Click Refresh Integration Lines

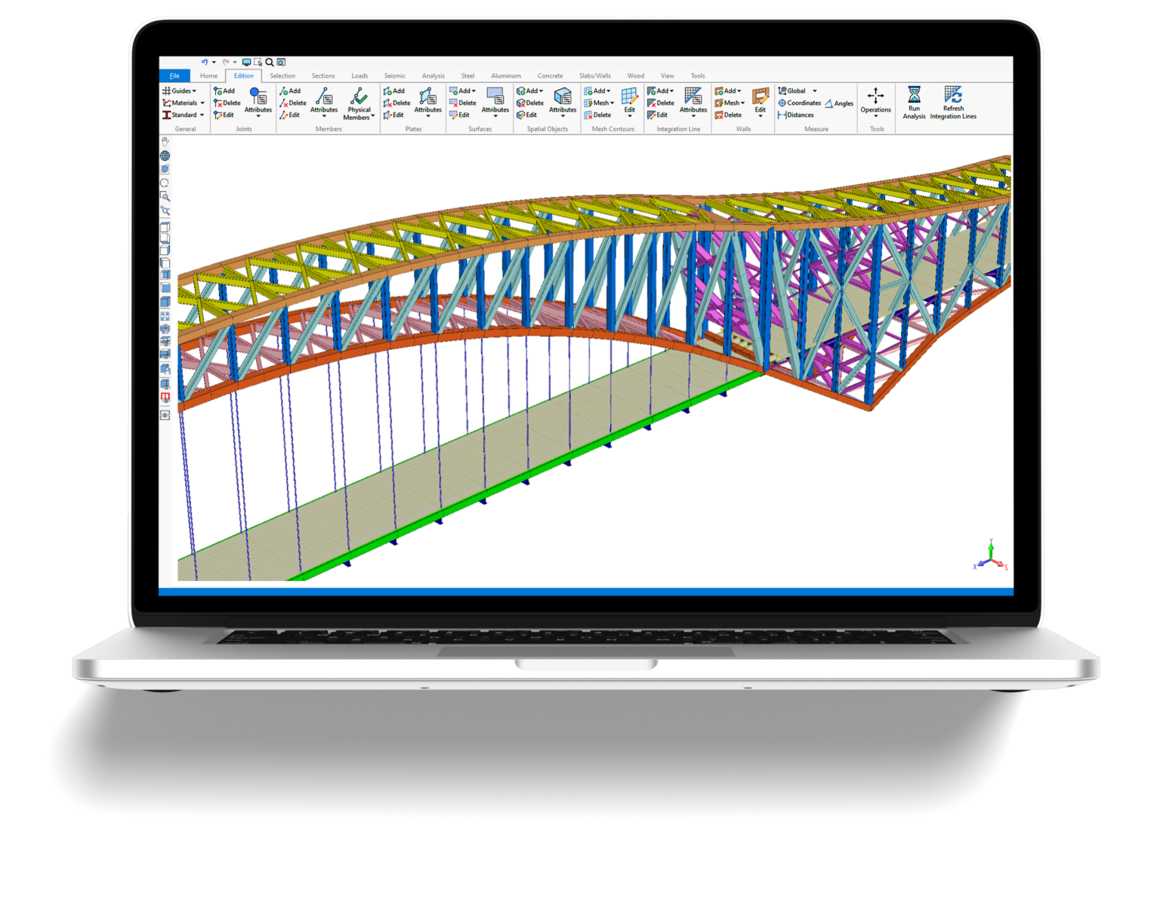pyautogui.click(x=952, y=104)
